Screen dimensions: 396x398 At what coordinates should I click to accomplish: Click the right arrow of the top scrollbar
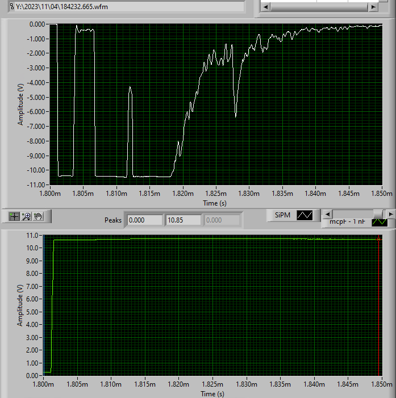(x=373, y=7)
